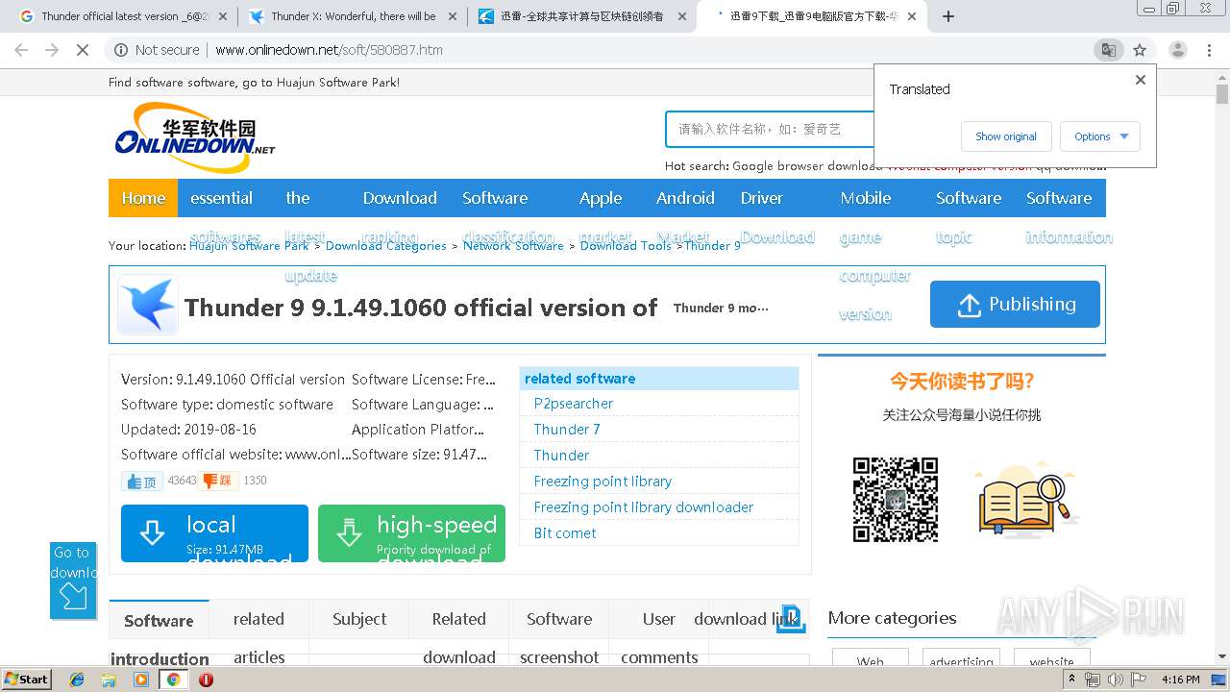
Task: Open the Windows Start menu
Action: [x=26, y=679]
